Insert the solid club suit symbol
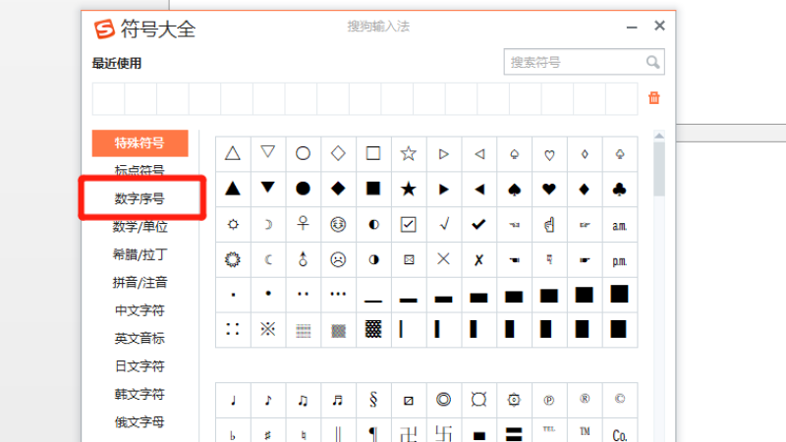Viewport: 786px width, 442px height. click(620, 189)
